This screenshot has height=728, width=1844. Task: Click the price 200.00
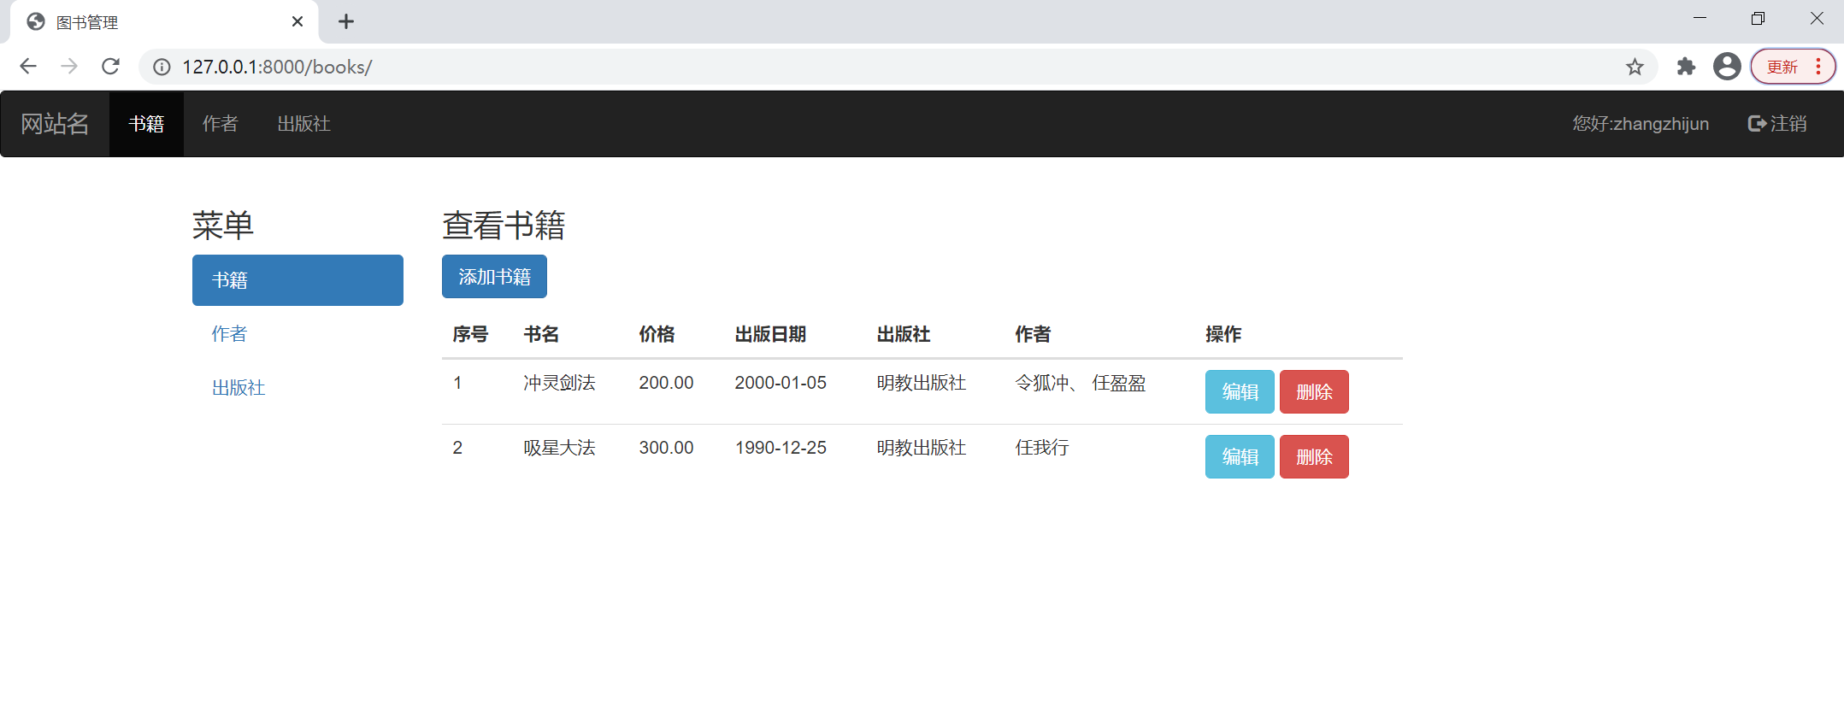pos(666,383)
